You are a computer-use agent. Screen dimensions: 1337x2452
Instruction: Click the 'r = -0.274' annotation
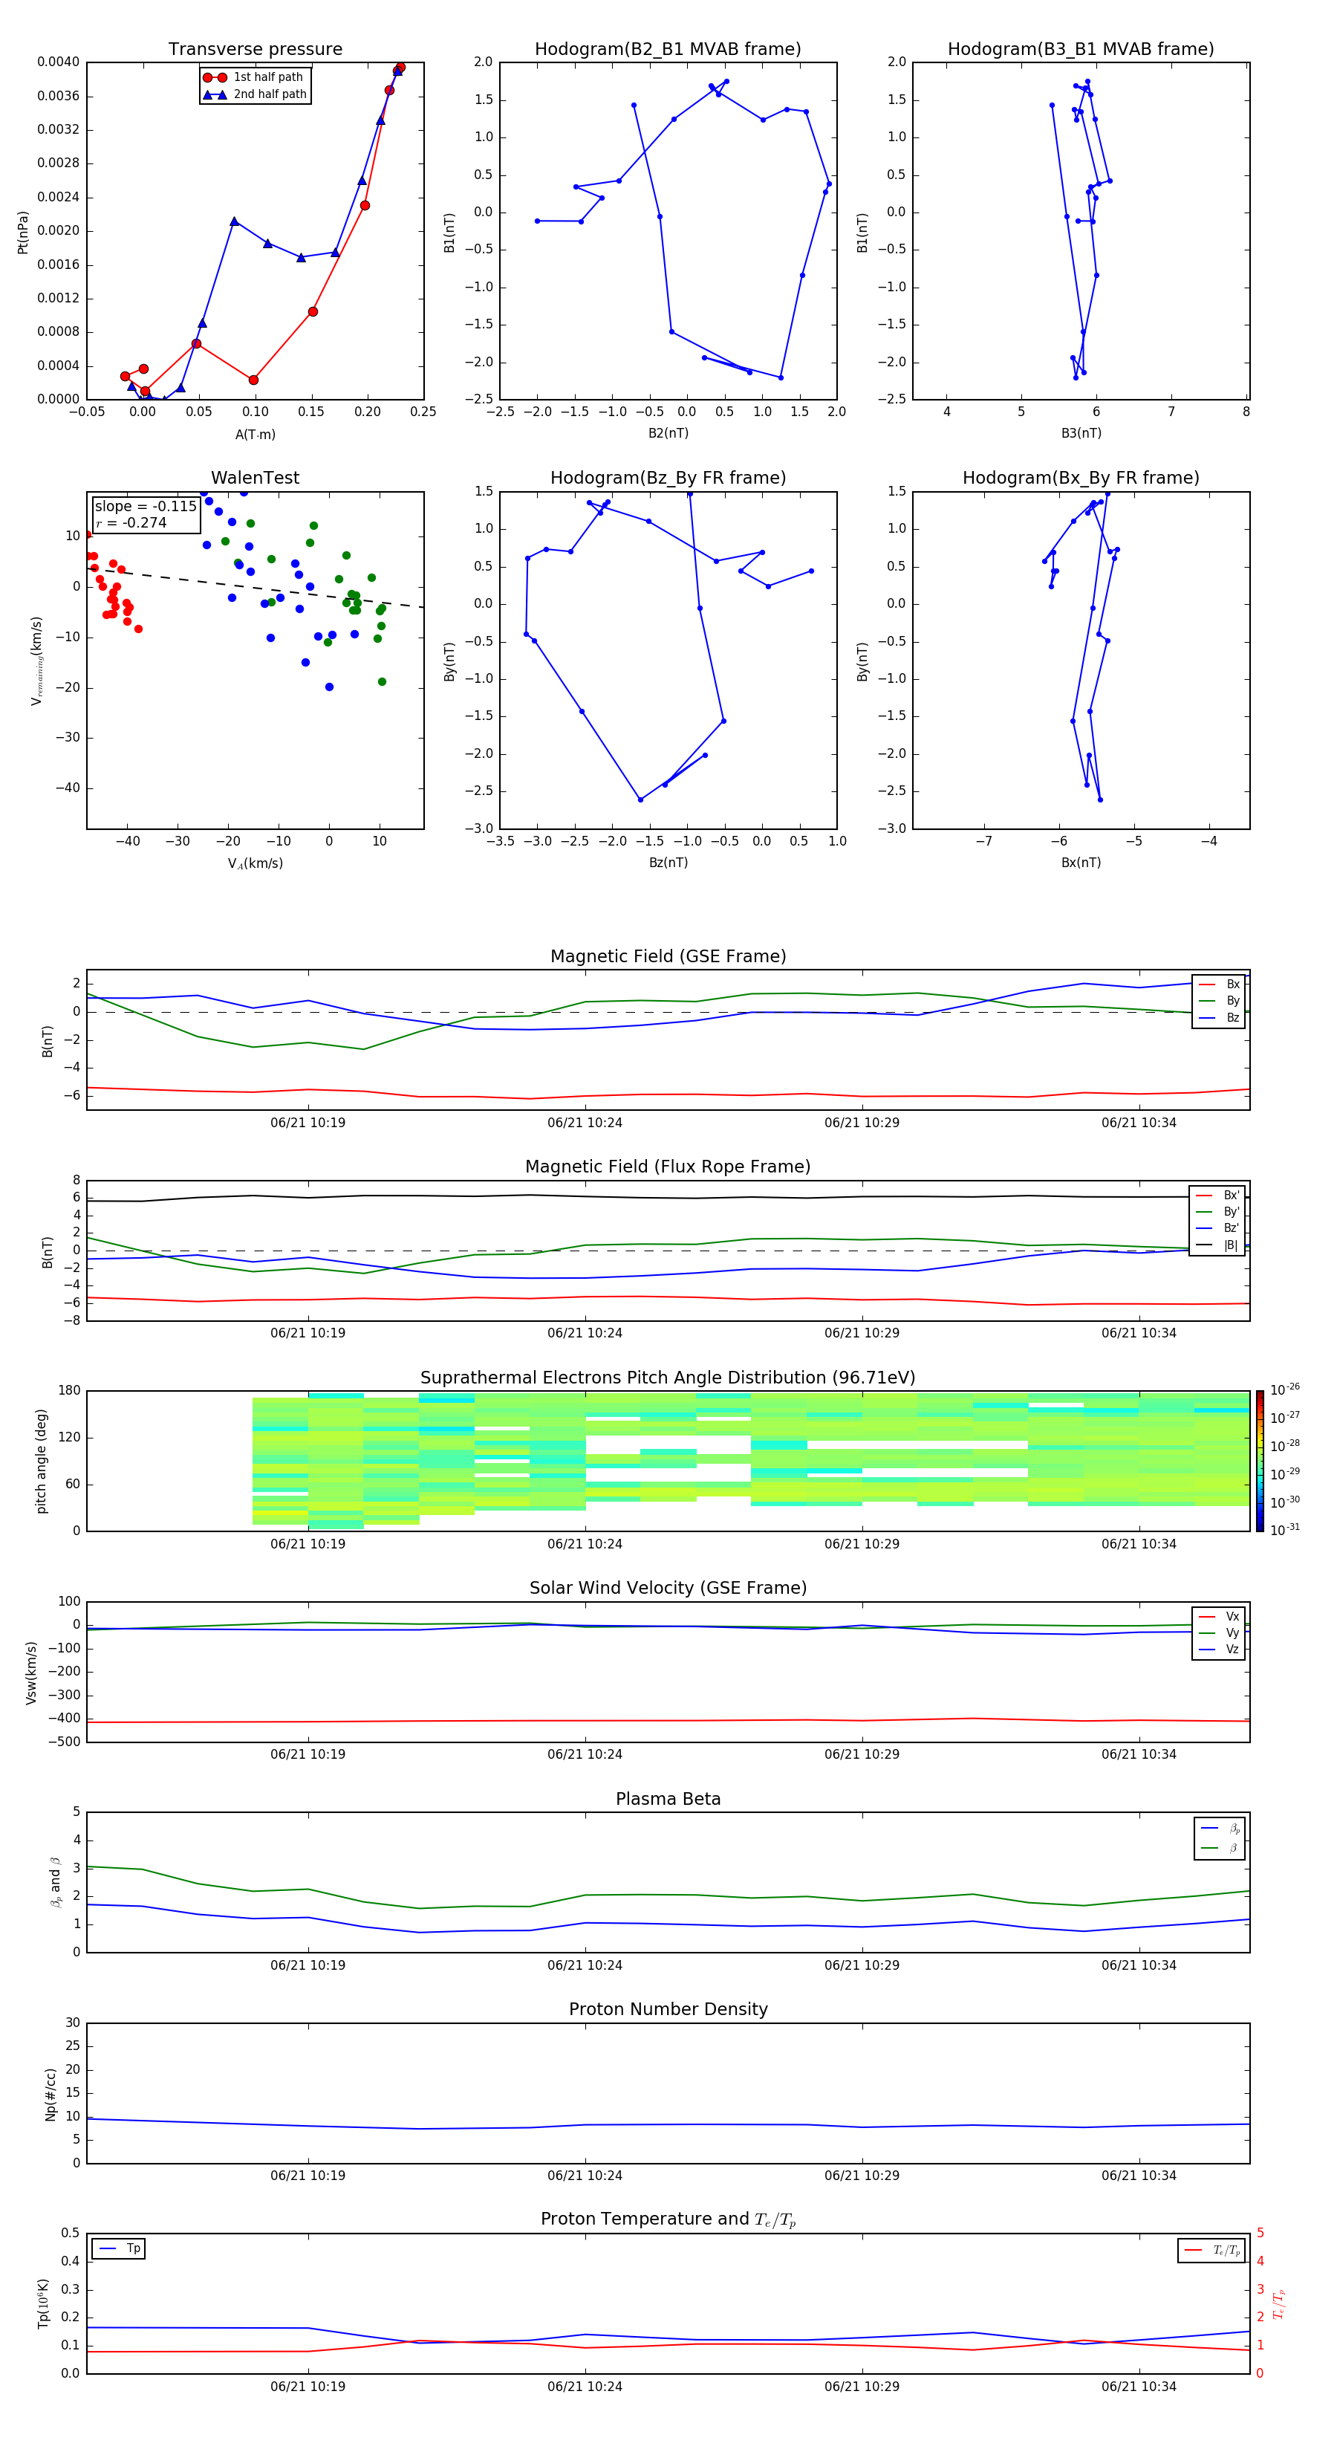[x=131, y=522]
